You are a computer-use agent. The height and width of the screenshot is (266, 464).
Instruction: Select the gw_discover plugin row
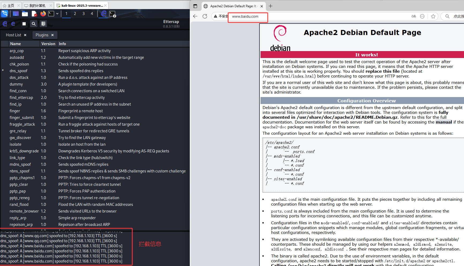pos(95,138)
